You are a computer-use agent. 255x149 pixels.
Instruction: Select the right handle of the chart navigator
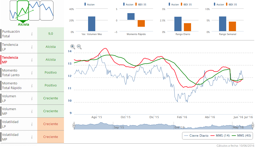pyautogui.click(x=253, y=126)
